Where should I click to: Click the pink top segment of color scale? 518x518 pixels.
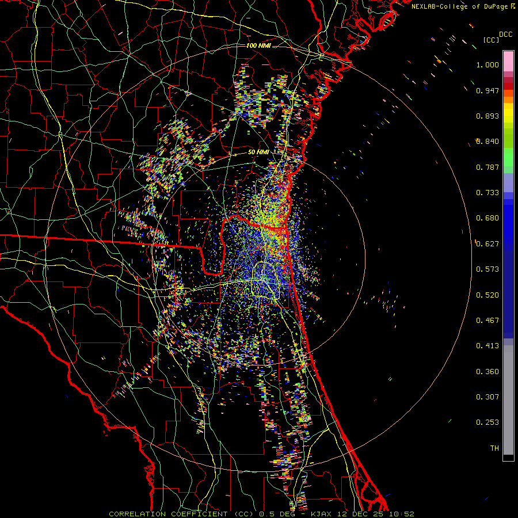(508, 61)
